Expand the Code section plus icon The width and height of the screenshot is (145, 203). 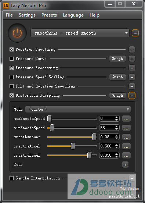coord(125,165)
